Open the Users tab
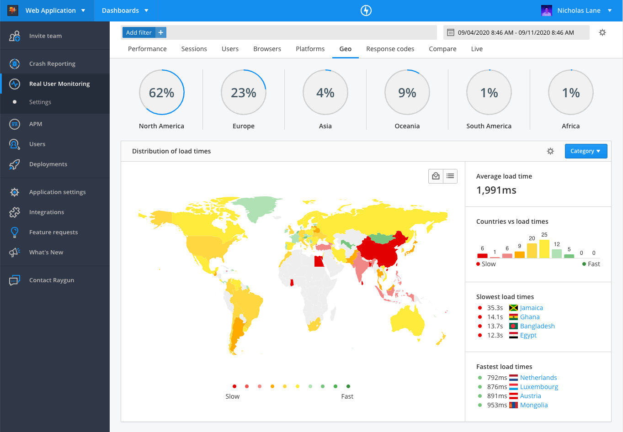Viewport: 623px width, 432px height. pos(230,49)
